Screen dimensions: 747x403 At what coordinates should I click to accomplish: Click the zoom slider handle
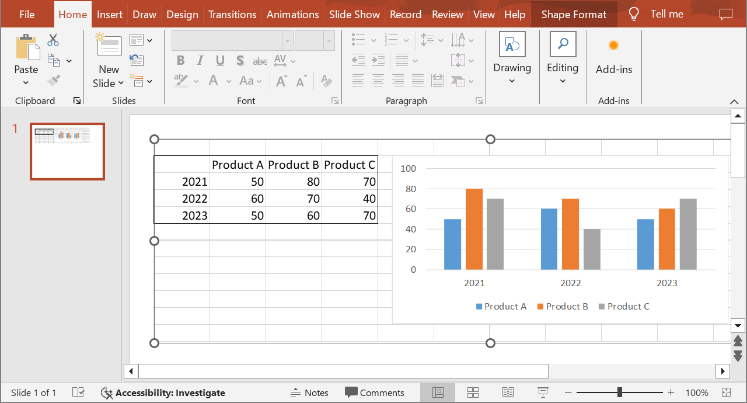coord(619,392)
